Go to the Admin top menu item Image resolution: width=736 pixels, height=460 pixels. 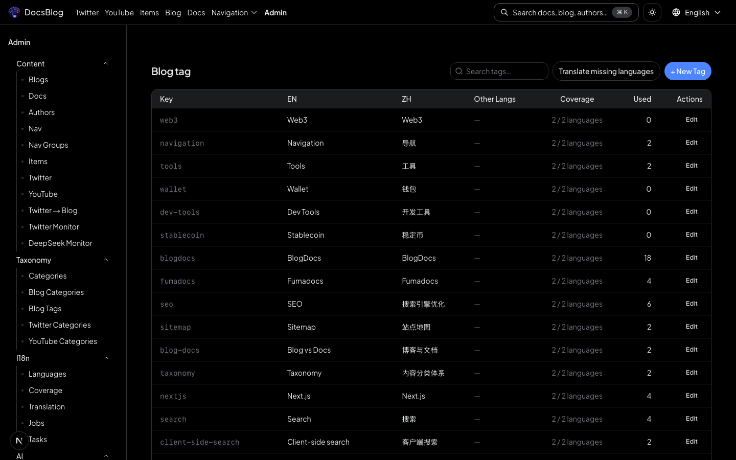275,12
